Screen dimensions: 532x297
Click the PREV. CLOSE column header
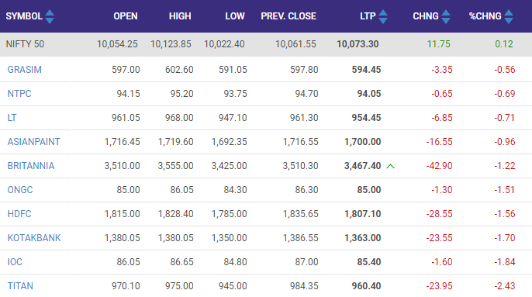(x=288, y=16)
